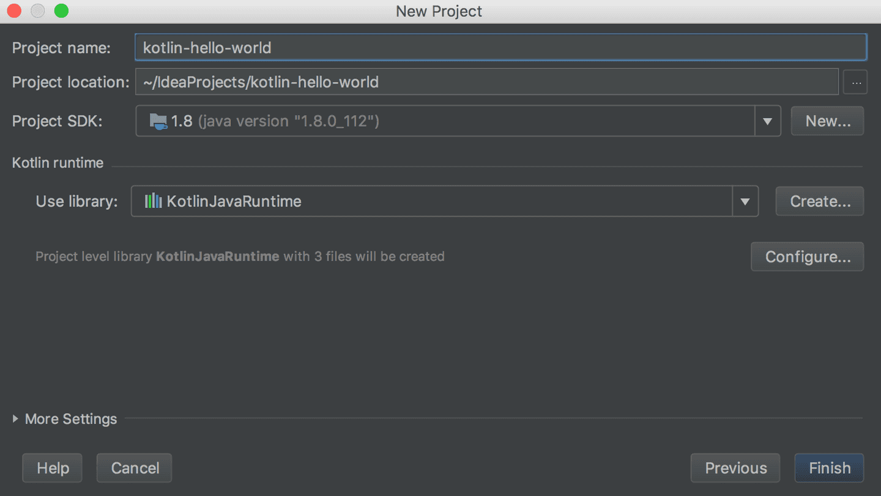Screen dimensions: 881x496
Task: Select the kotlin-hello-world project name text
Action: coord(206,47)
